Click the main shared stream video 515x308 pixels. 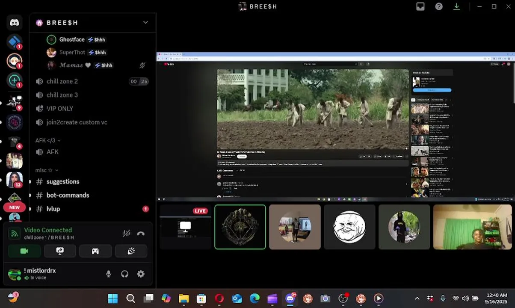313,109
